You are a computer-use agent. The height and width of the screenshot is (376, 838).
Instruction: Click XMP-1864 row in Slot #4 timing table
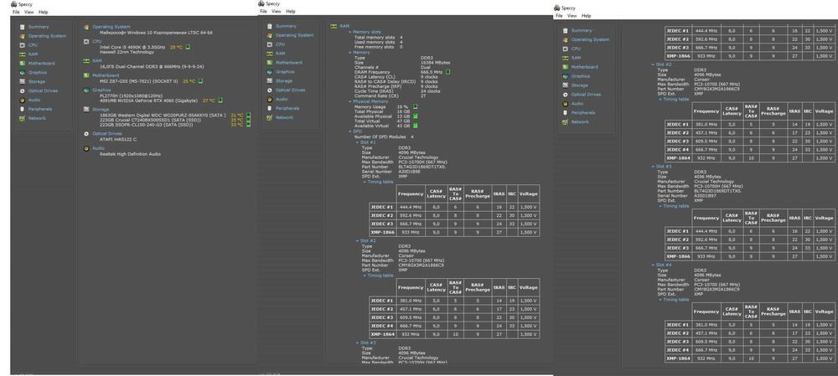click(749, 358)
